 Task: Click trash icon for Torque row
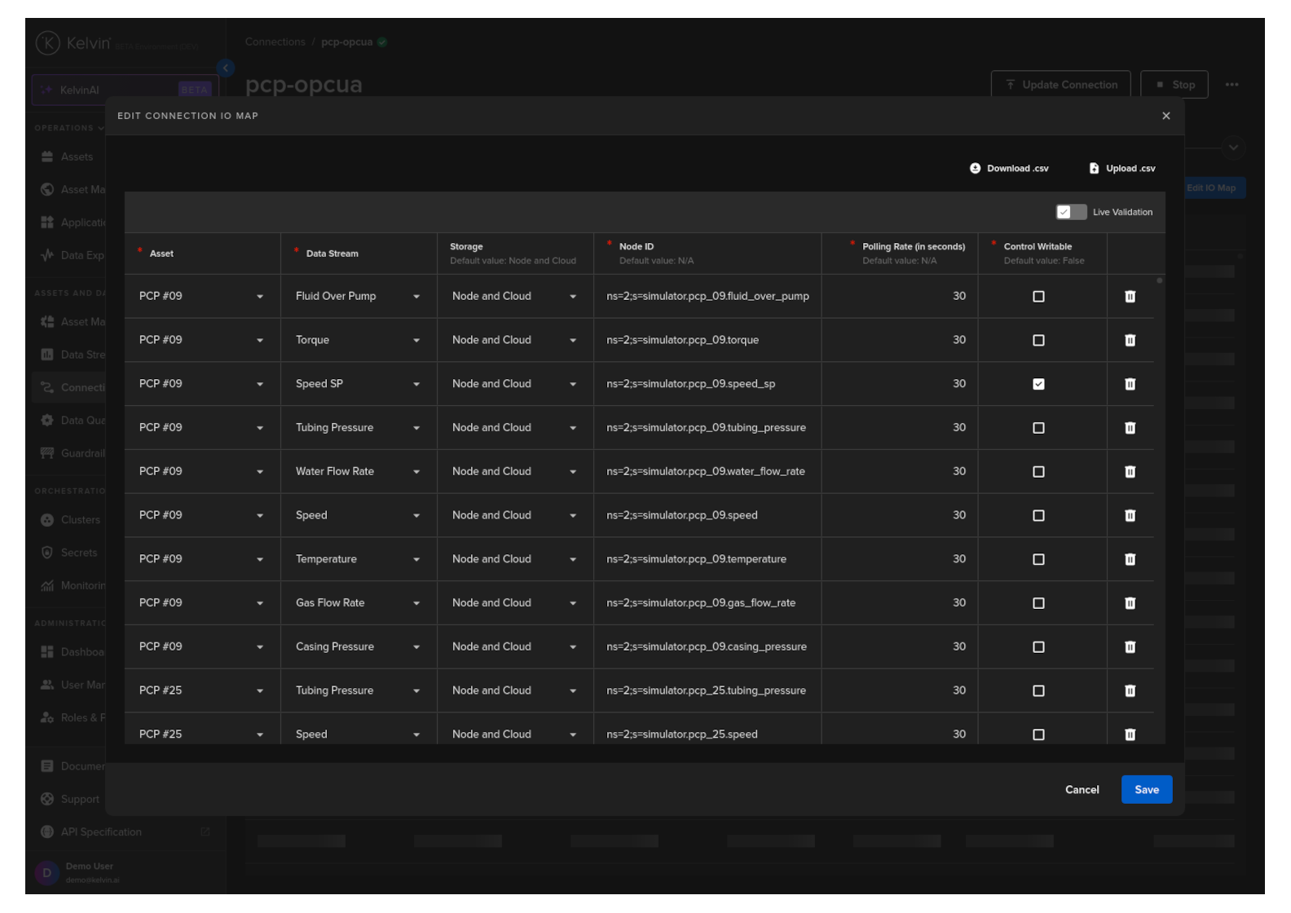[x=1130, y=341]
